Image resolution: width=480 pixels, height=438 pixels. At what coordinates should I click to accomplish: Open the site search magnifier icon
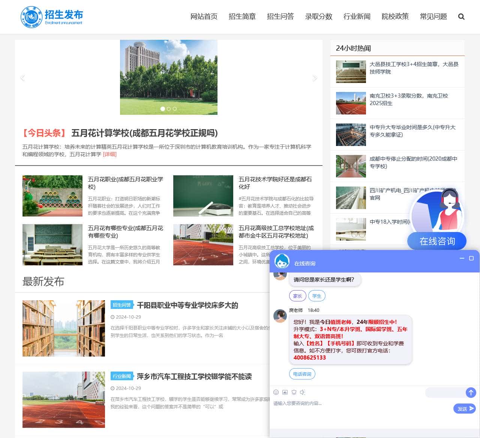461,17
